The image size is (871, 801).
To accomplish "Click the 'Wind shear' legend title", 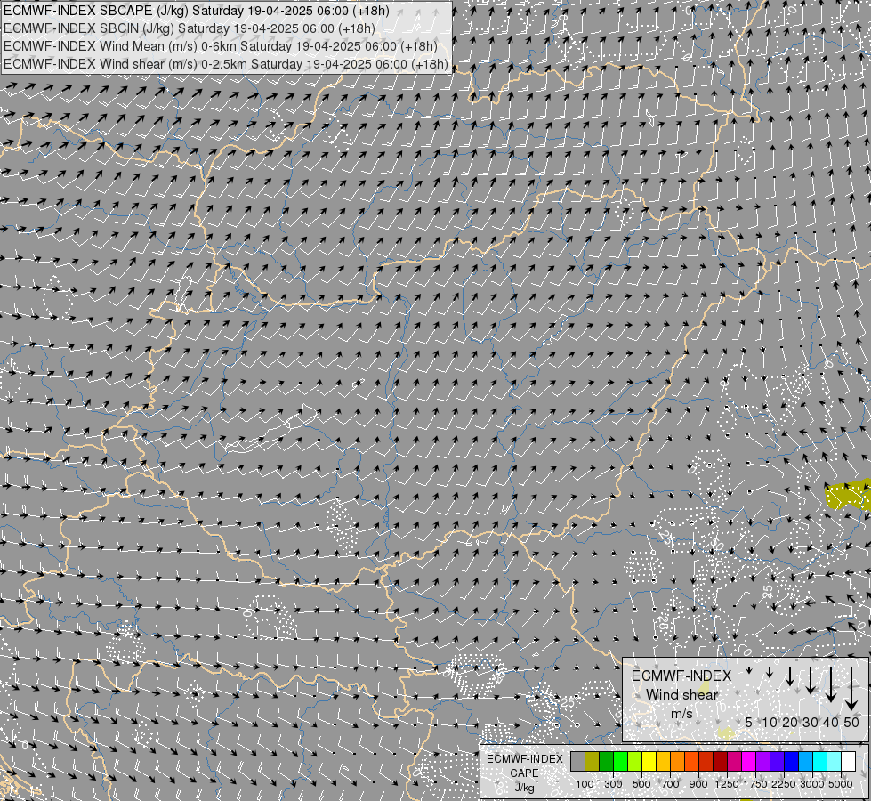I will coord(681,695).
